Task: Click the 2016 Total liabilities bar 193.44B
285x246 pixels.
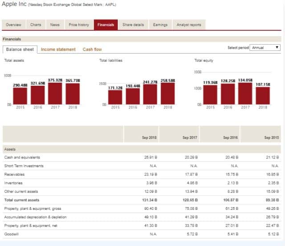Action: (133, 96)
